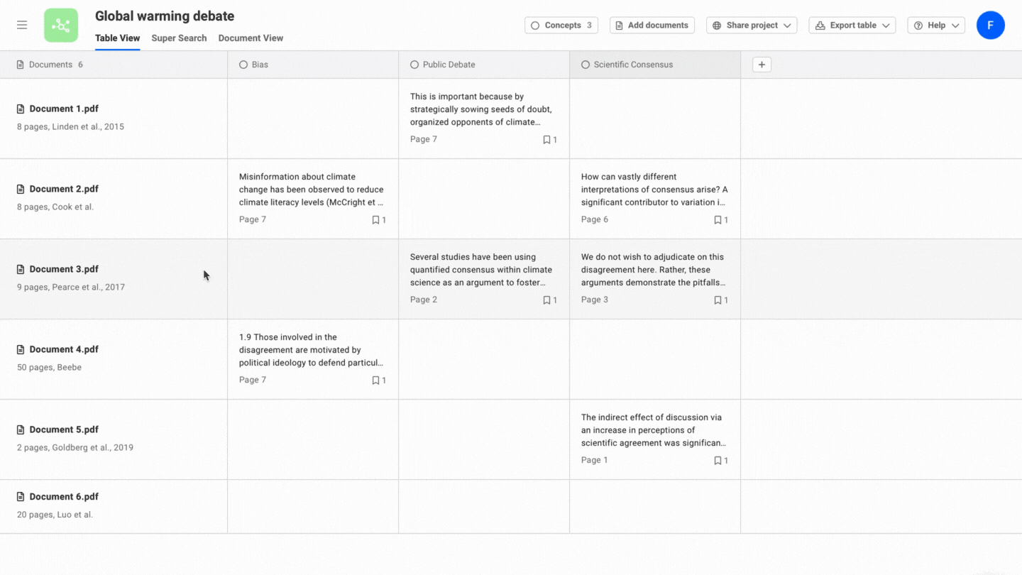Click the green project logo icon

(x=61, y=26)
